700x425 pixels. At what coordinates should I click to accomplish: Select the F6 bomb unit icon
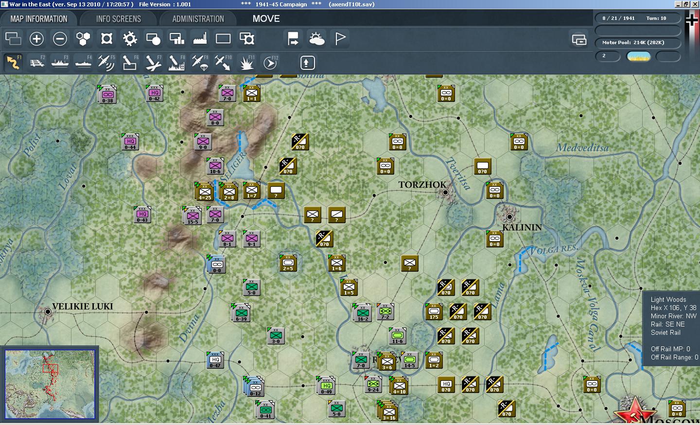(x=130, y=63)
